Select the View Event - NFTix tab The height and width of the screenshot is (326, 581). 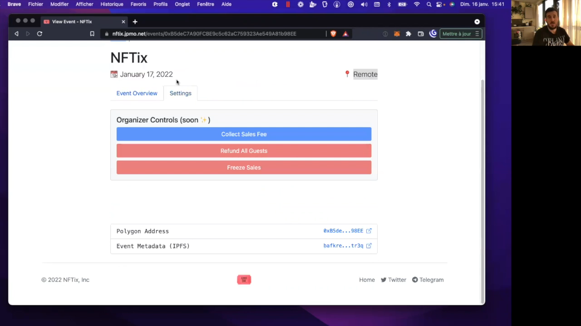pos(84,21)
